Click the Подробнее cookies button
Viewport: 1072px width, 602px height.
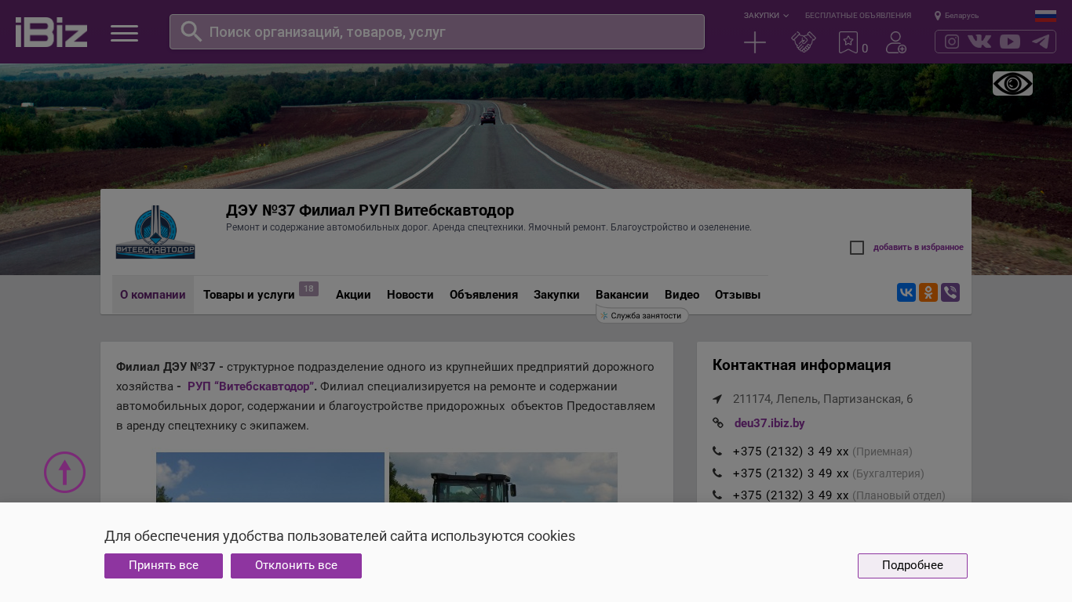click(x=913, y=566)
